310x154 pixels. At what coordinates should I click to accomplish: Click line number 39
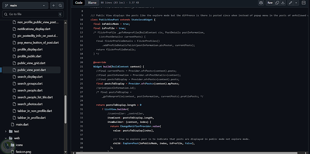82,143
